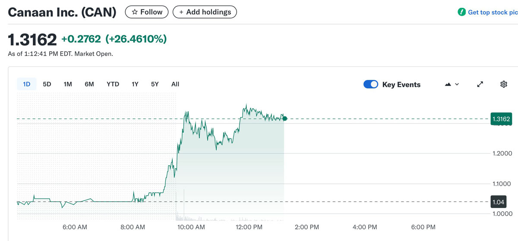
Task: Click the Add holdings button
Action: [x=205, y=12]
